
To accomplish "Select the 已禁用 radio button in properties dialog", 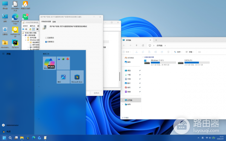I will click(x=46, y=42).
